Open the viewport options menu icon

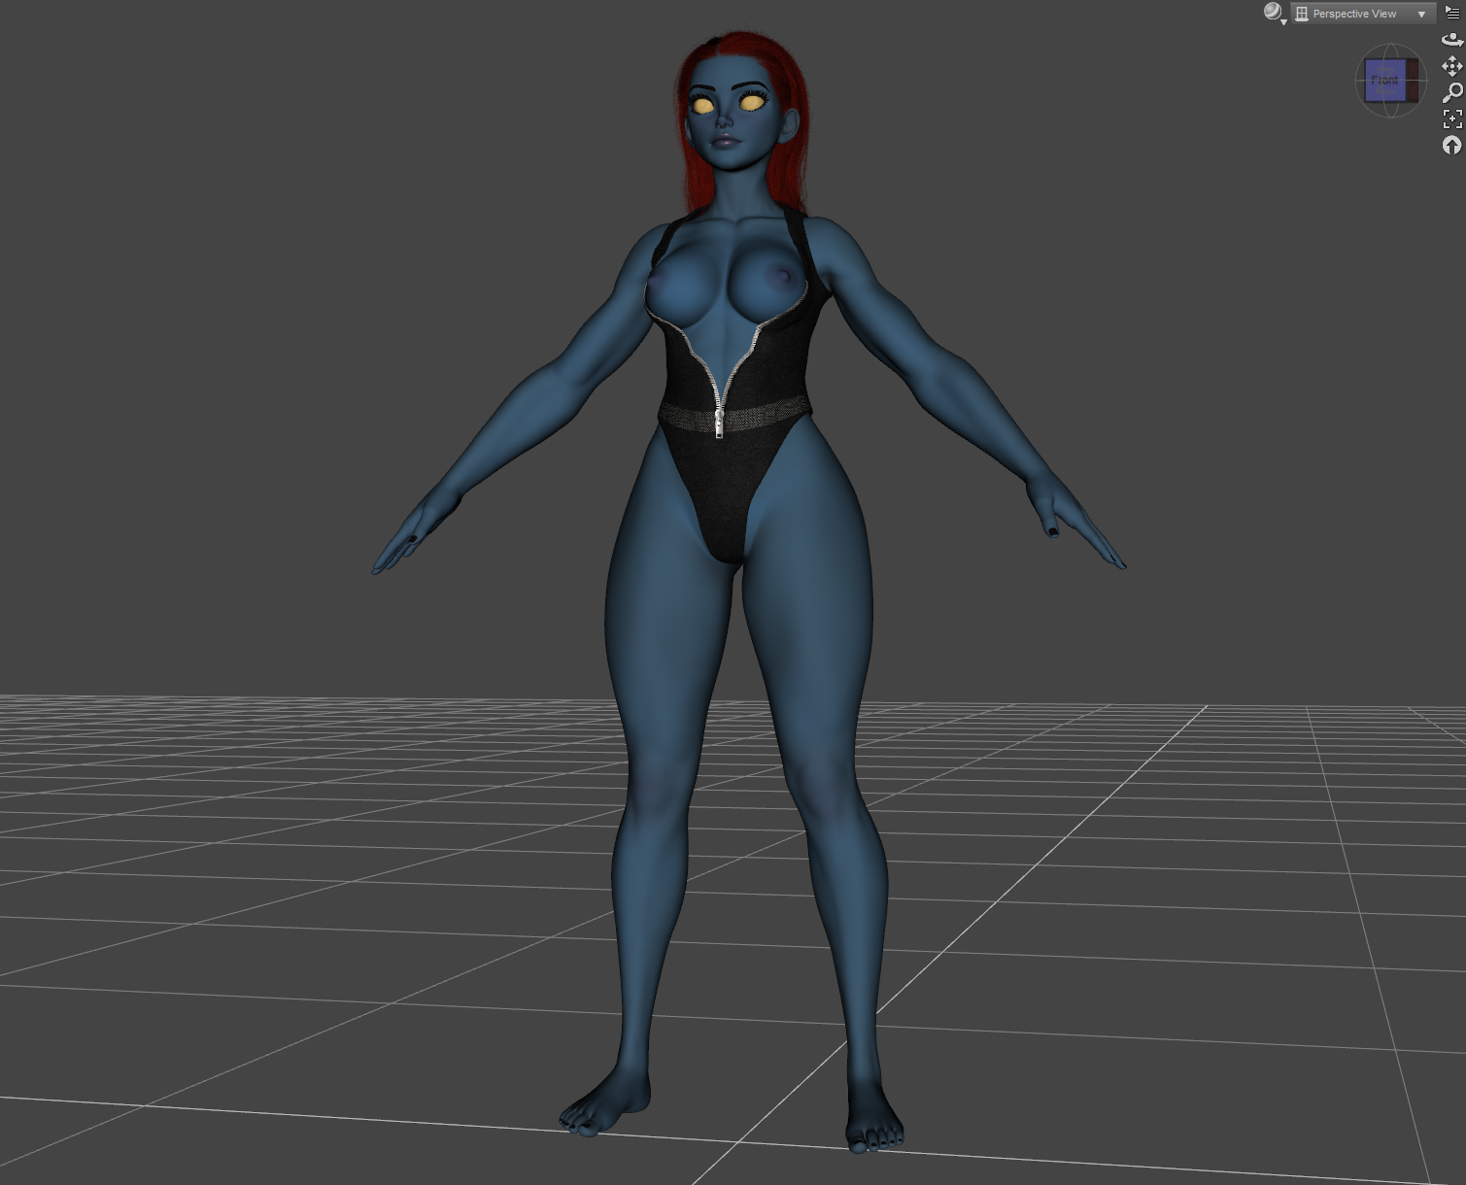coord(1452,13)
